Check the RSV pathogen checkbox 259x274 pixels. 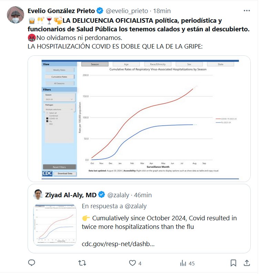[47, 125]
